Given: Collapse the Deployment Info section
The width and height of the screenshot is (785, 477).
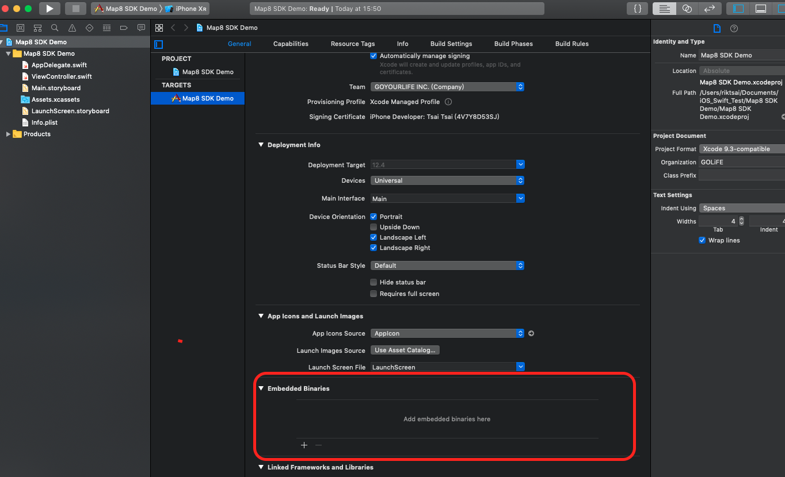Looking at the screenshot, I should (x=261, y=145).
